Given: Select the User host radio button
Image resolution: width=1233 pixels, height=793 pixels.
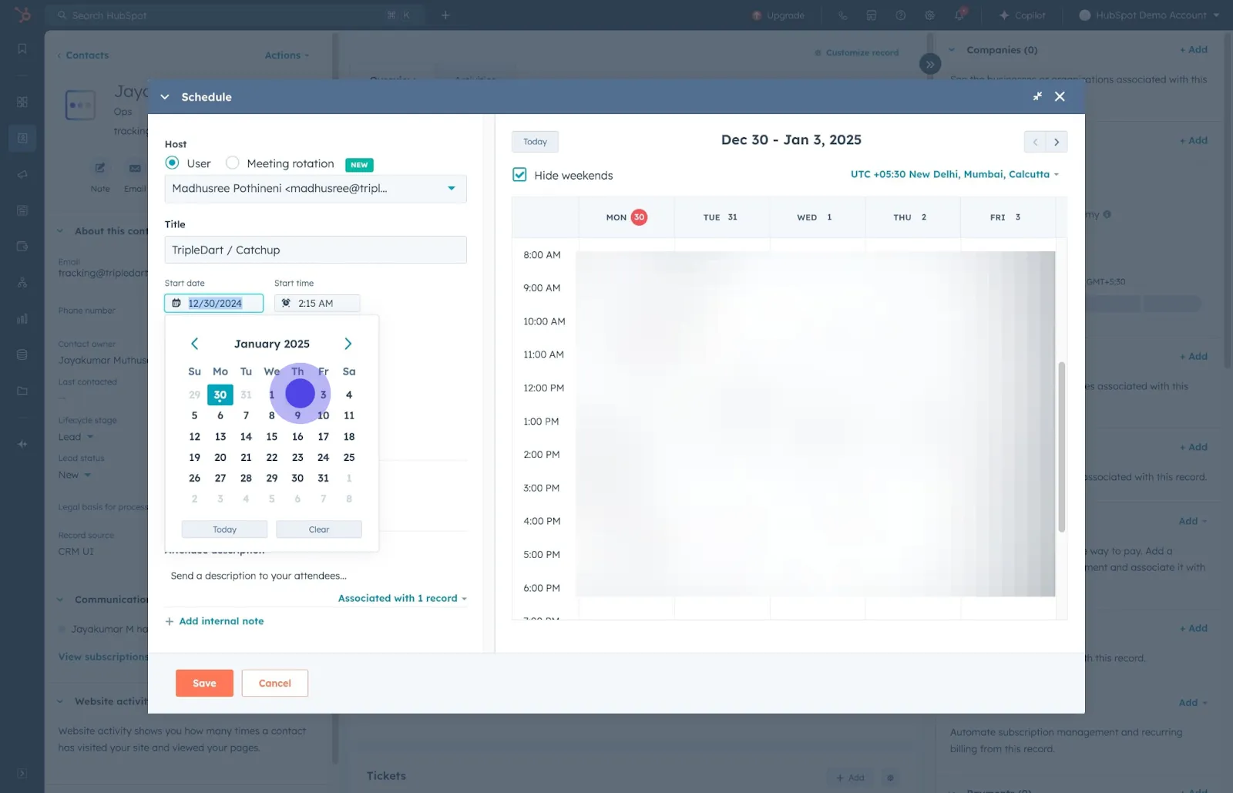Looking at the screenshot, I should tap(172, 163).
